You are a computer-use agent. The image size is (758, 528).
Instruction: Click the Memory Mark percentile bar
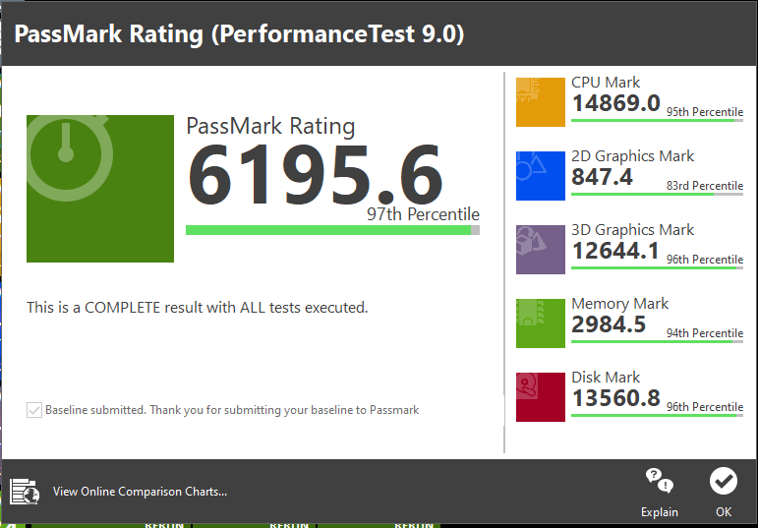[657, 342]
